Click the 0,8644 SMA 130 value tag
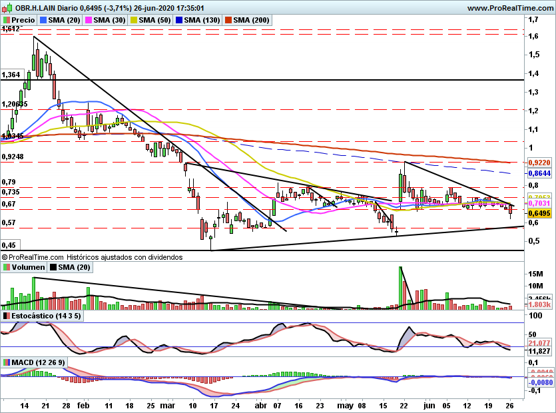The image size is (556, 413). pyautogui.click(x=540, y=173)
